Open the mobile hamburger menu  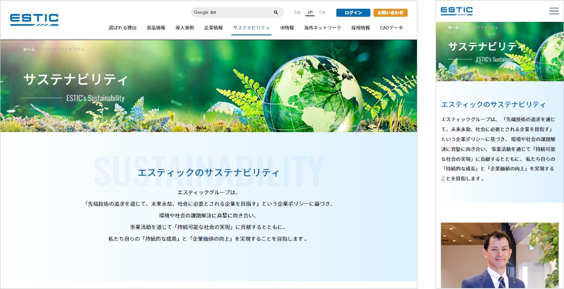coord(554,11)
